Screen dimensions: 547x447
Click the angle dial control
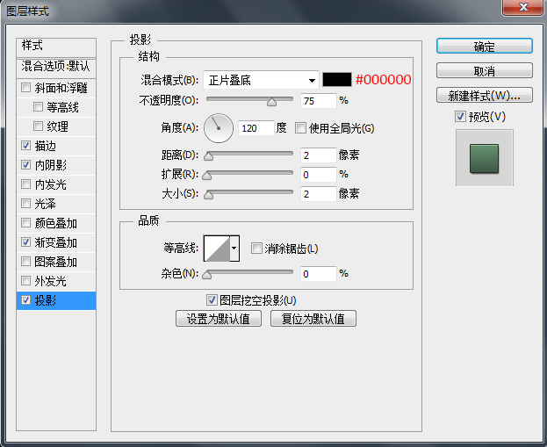click(x=219, y=128)
